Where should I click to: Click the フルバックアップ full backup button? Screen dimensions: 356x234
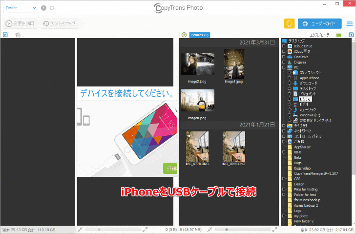[x=59, y=23]
